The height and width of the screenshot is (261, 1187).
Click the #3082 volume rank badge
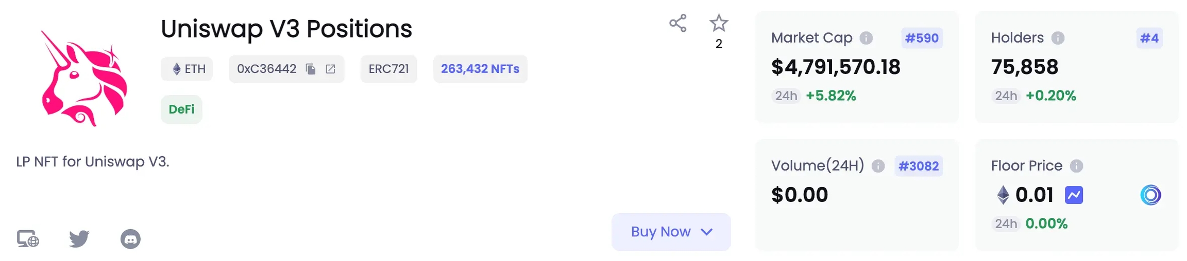[x=919, y=166]
